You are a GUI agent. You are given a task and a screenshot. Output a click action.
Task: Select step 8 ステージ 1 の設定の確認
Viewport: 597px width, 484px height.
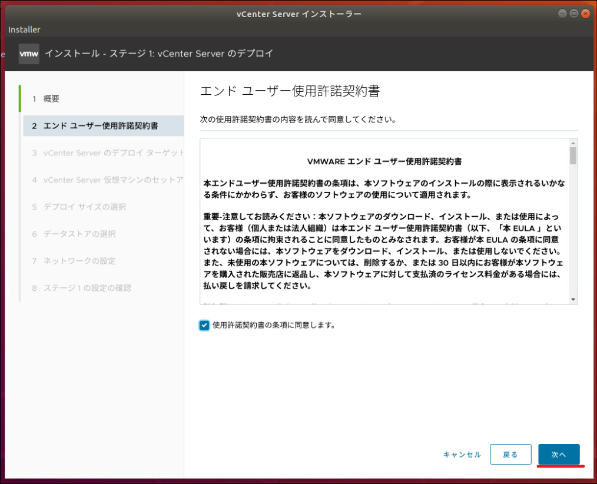(104, 289)
